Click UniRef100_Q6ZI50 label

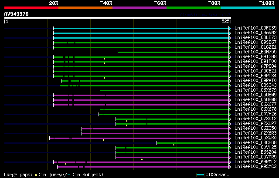tap(255, 129)
